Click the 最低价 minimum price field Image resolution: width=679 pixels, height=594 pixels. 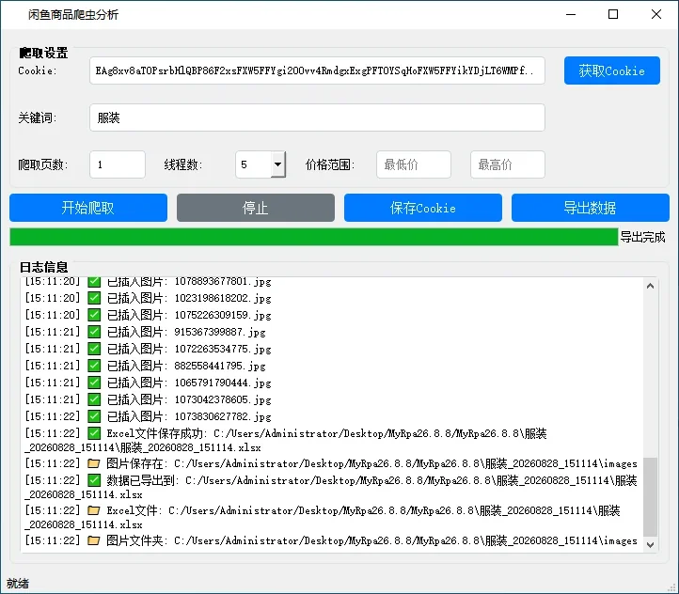414,164
